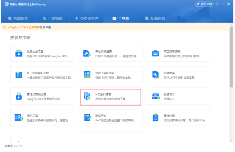The width and height of the screenshot is (235, 152).
Task: Click the 拷机工具 icon
Action: tap(19, 117)
